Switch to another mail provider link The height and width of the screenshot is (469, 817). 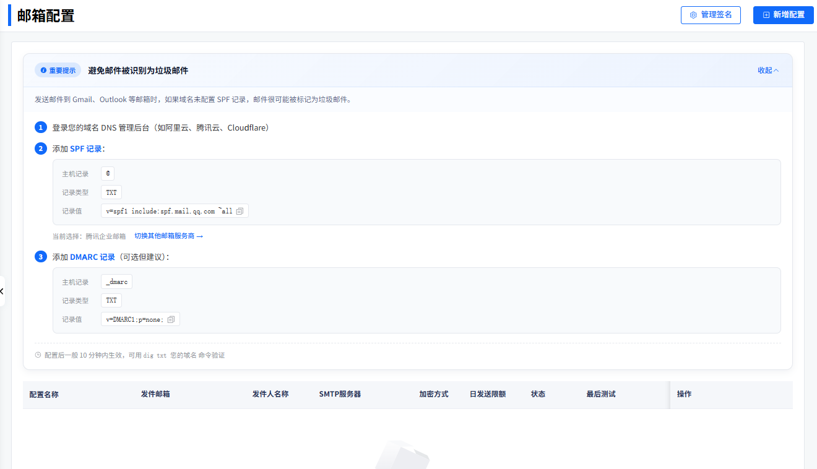168,236
